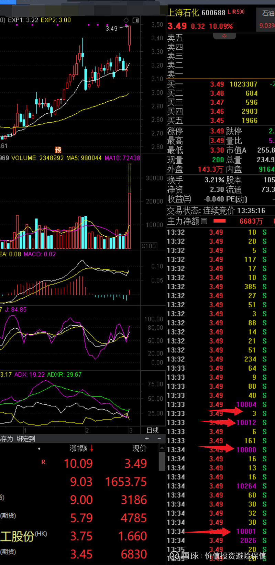Click the 卖五 ask level label

tap(175, 38)
